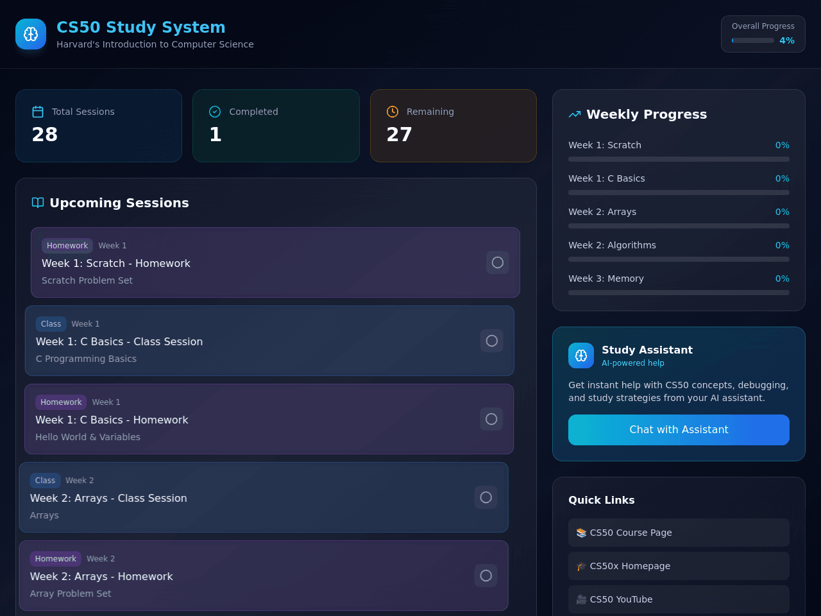Screen dimensions: 821x616
Task: Click the Week 3: Memory progress bar
Action: [x=679, y=293]
